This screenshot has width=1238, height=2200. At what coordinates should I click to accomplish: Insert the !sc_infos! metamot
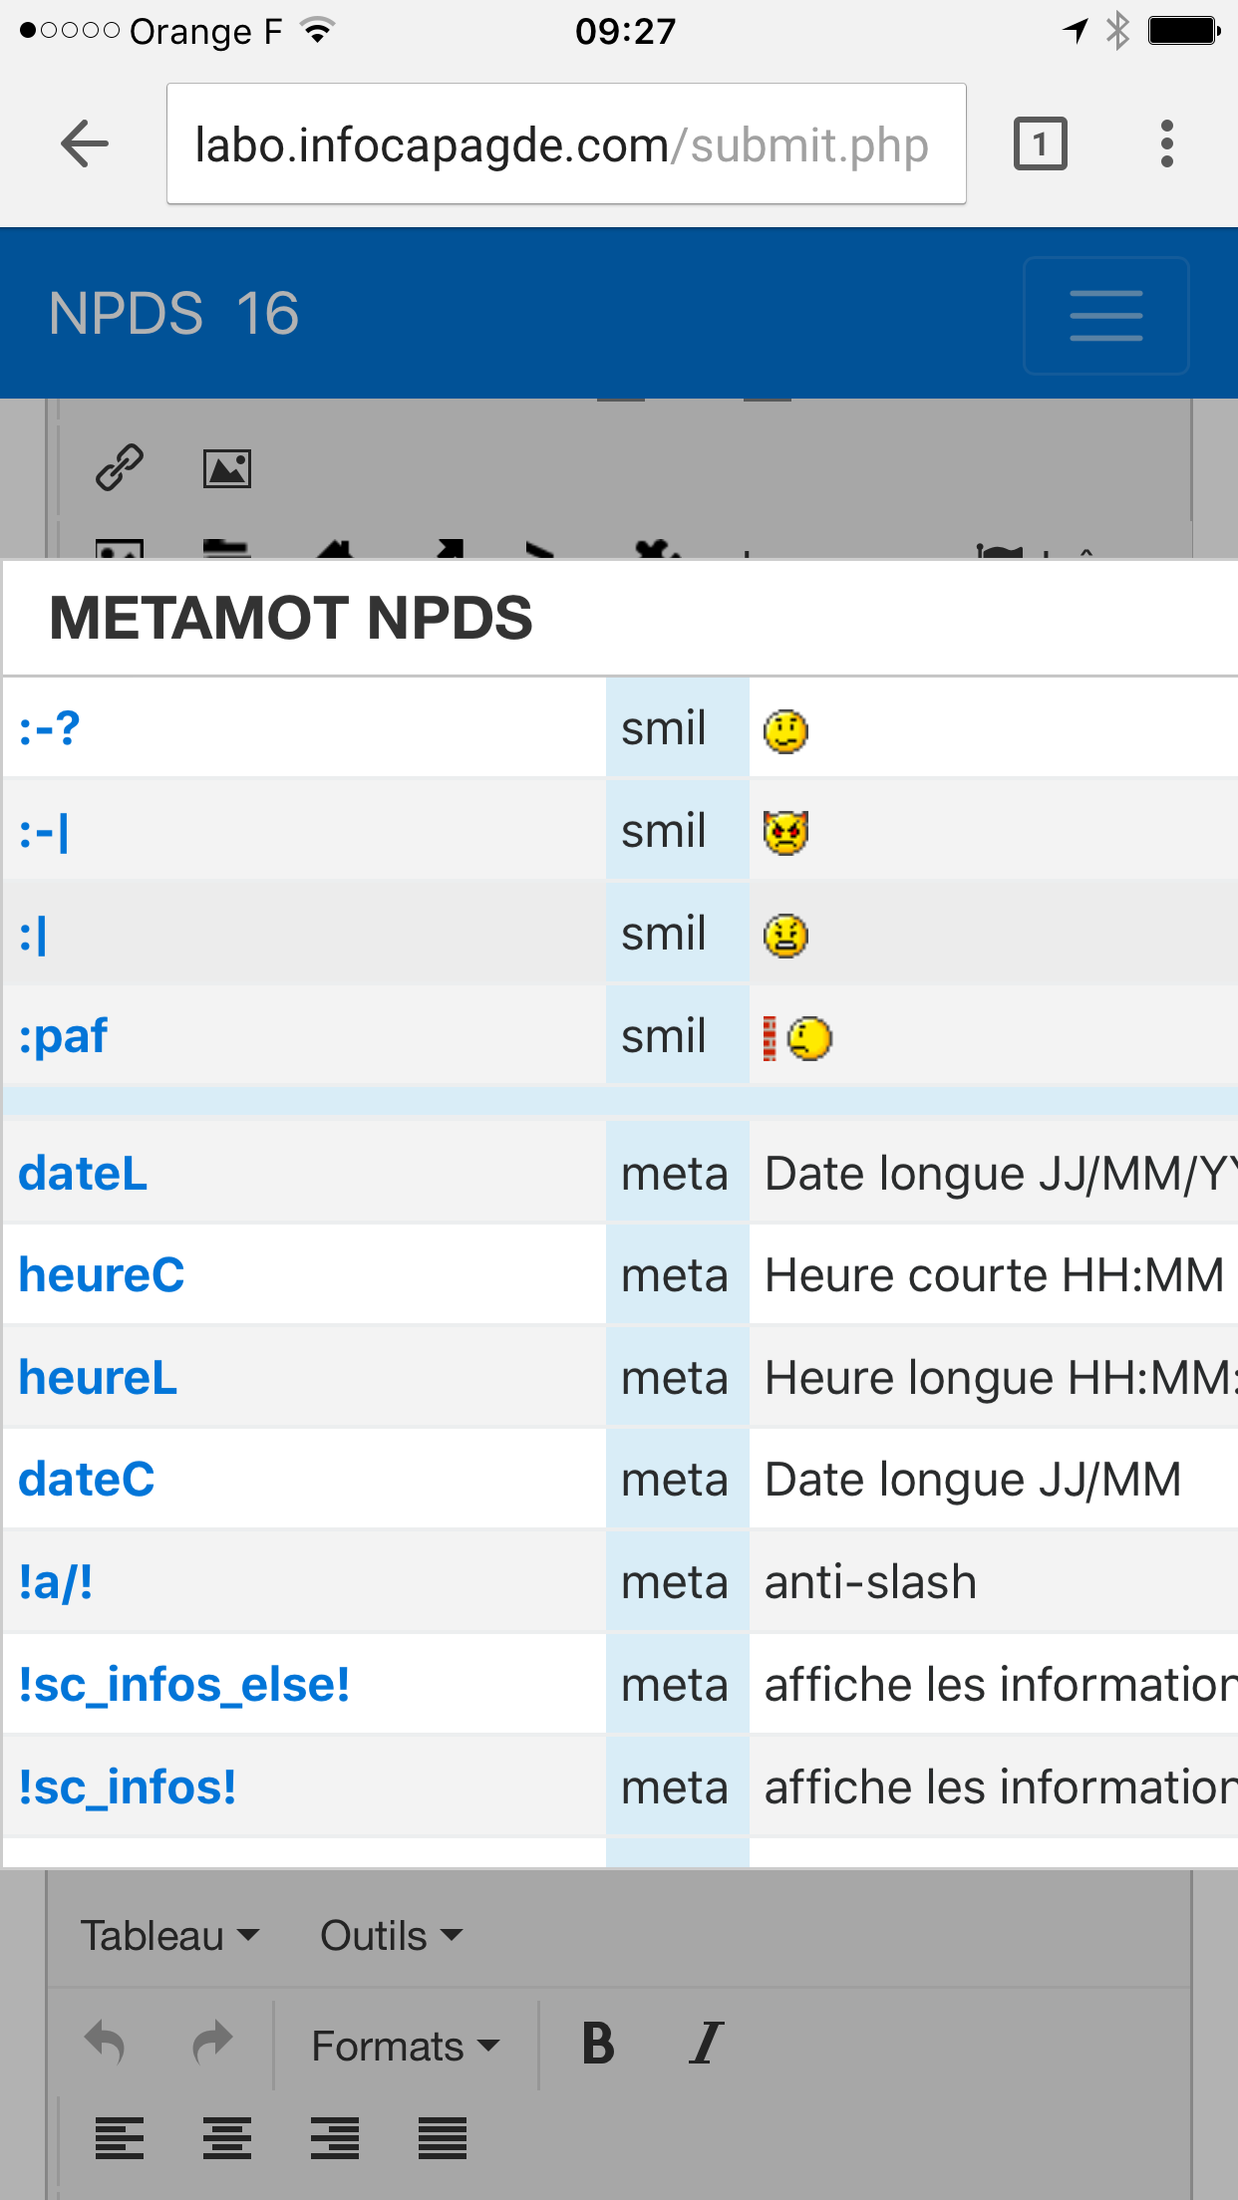tap(128, 1787)
